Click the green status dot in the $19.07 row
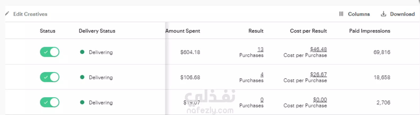The height and width of the screenshot is (115, 420). (x=82, y=102)
